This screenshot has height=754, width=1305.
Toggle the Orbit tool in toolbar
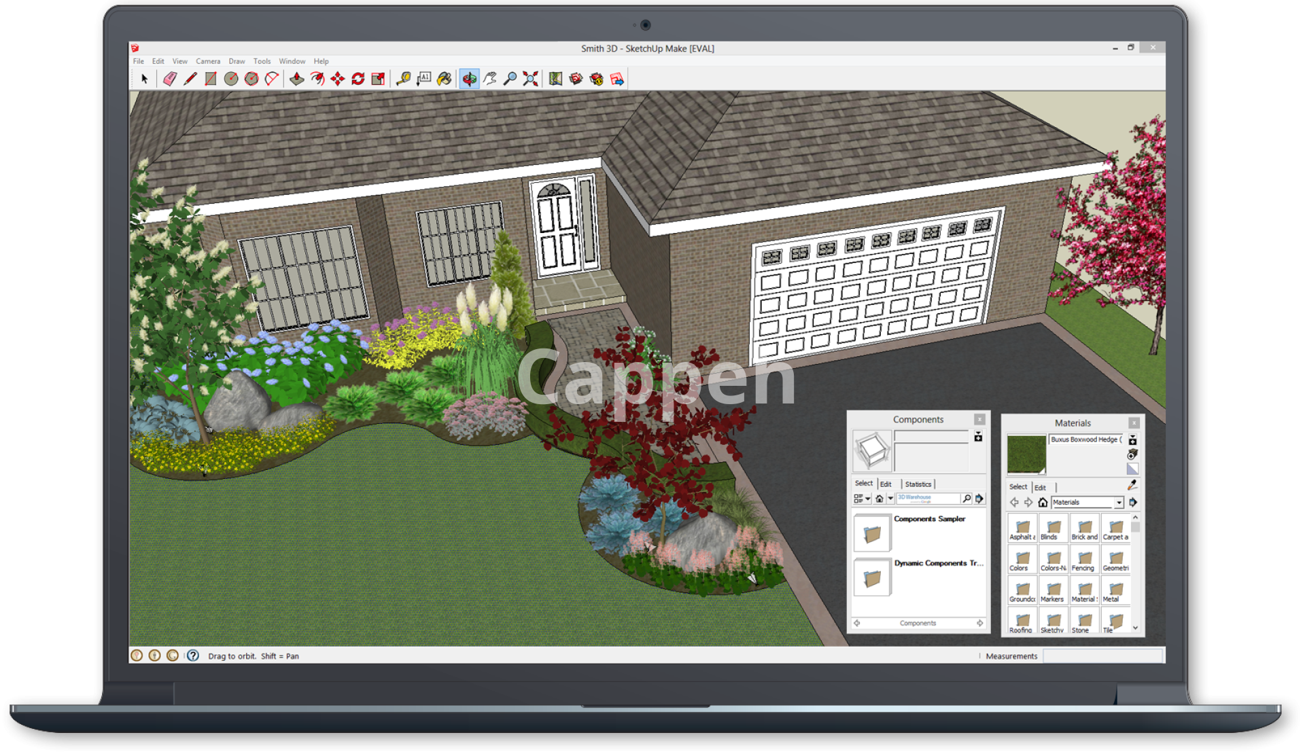[x=469, y=79]
